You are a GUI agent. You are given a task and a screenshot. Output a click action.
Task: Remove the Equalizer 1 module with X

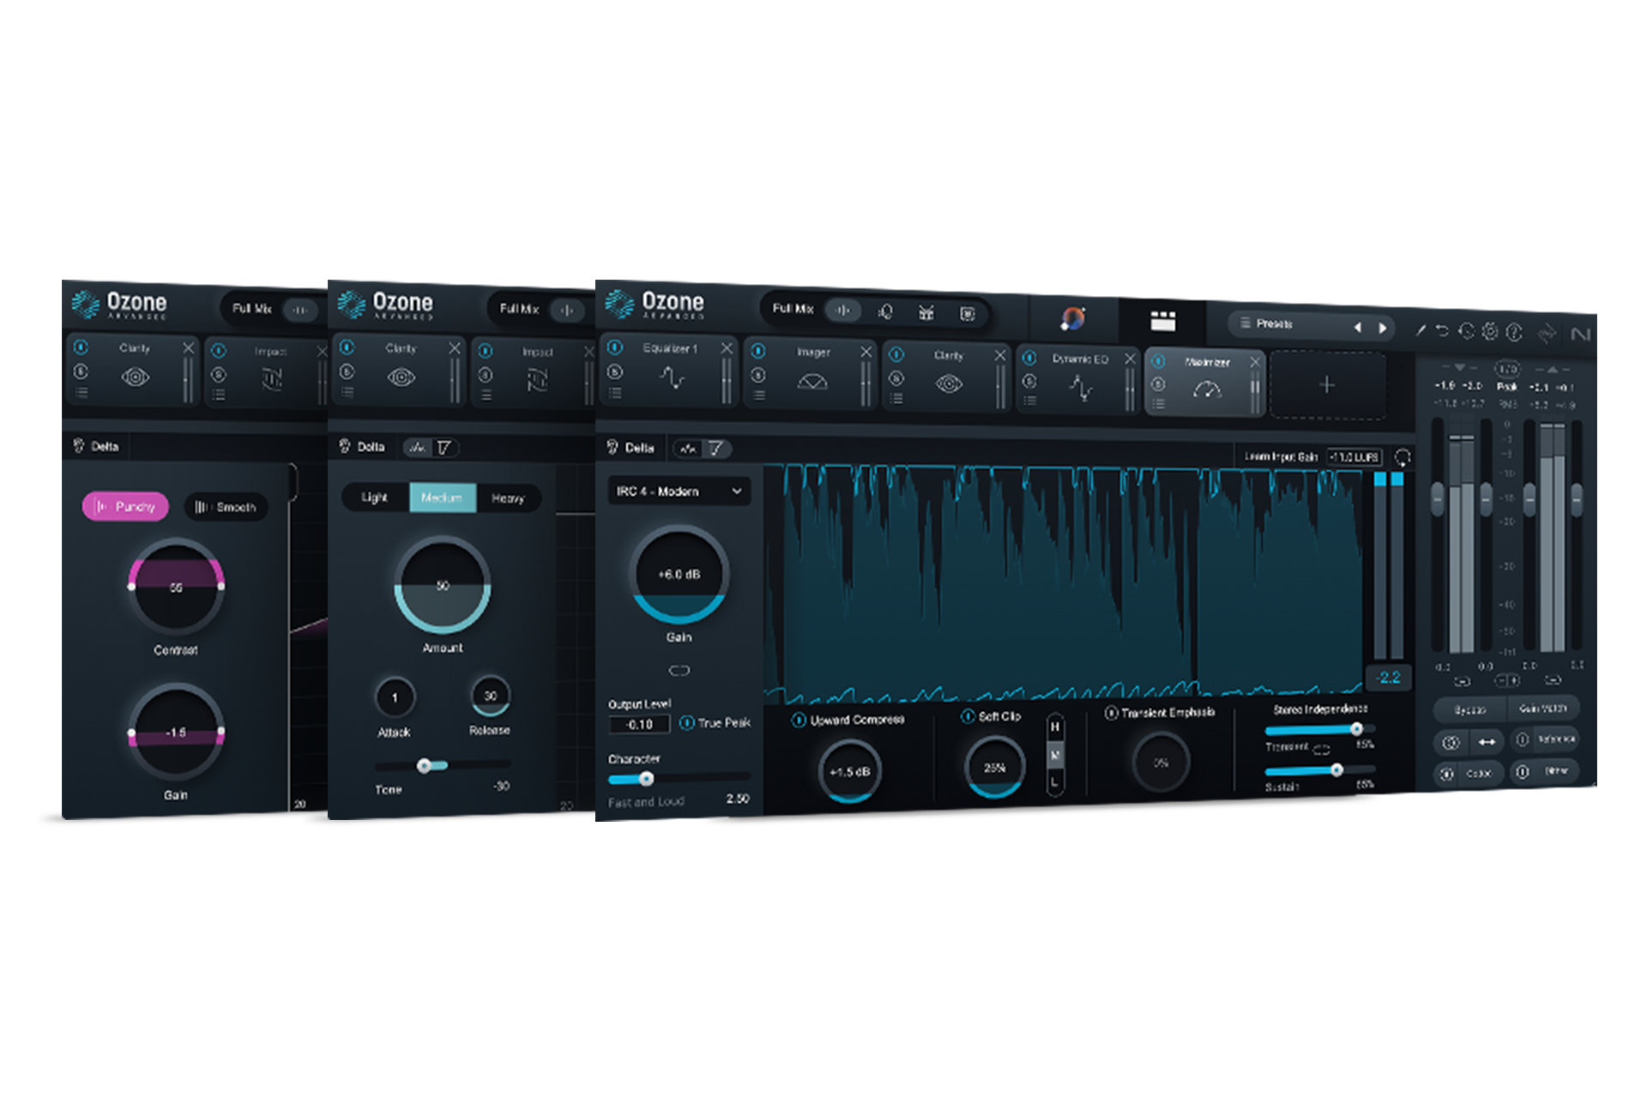click(x=727, y=347)
